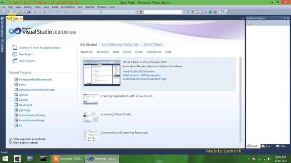Image resolution: width=291 pixels, height=163 pixels.
Task: Open the Toolbox side tab
Action: pos(2,46)
